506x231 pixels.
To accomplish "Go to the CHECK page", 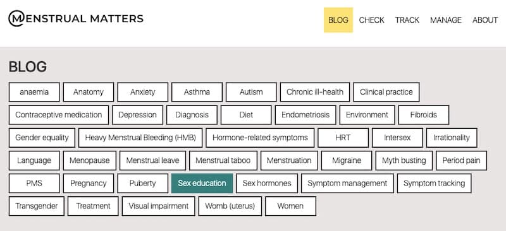I will point(371,20).
